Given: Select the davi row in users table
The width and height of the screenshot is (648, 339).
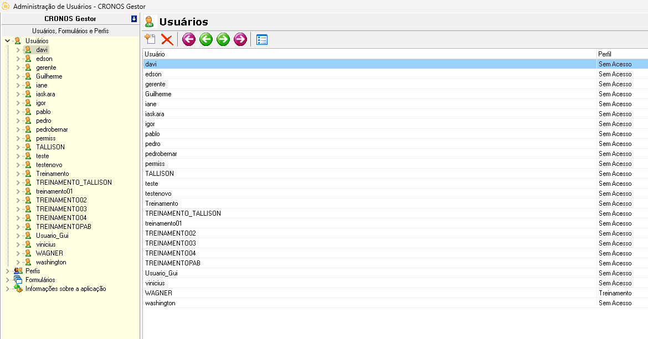Looking at the screenshot, I should point(395,64).
